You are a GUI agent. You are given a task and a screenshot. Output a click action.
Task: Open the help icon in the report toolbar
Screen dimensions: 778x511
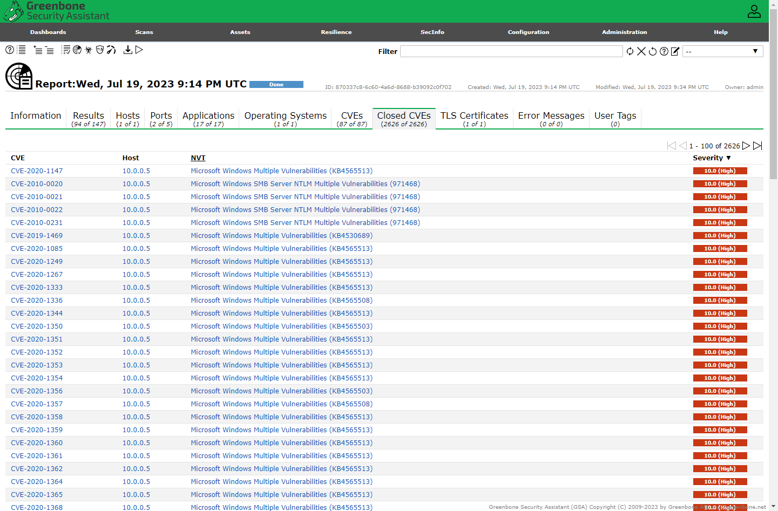pyautogui.click(x=10, y=50)
